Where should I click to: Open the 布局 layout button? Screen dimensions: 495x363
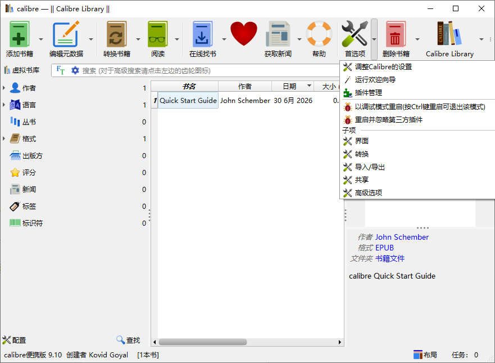point(425,355)
